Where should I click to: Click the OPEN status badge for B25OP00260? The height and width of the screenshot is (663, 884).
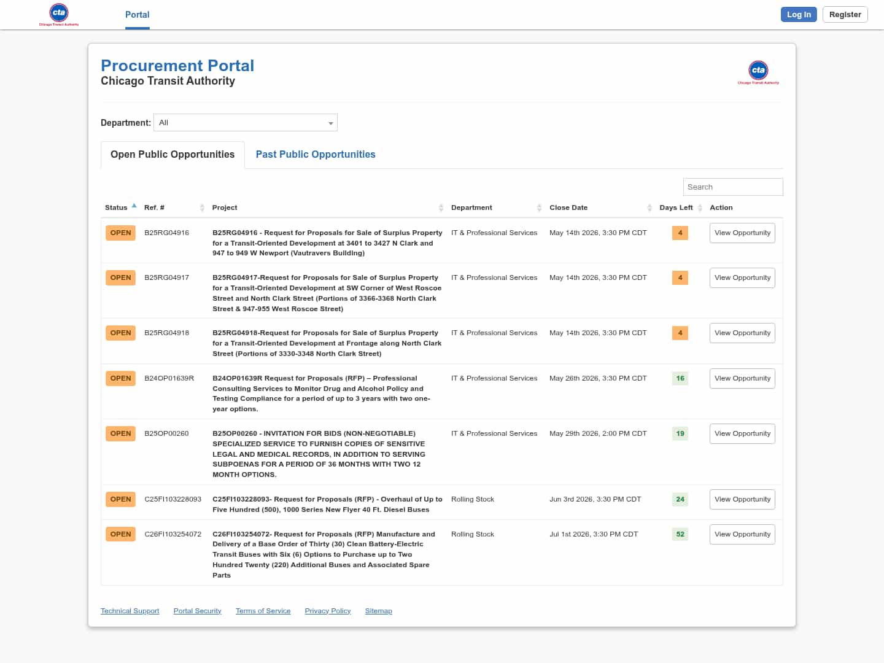[120, 434]
